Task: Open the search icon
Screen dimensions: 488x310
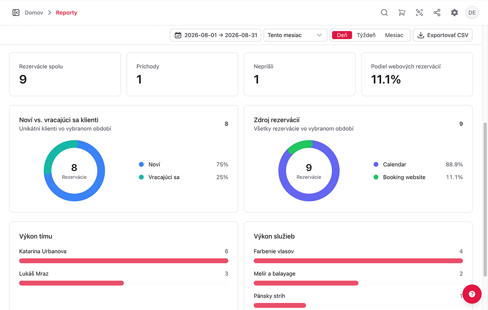Action: tap(384, 13)
